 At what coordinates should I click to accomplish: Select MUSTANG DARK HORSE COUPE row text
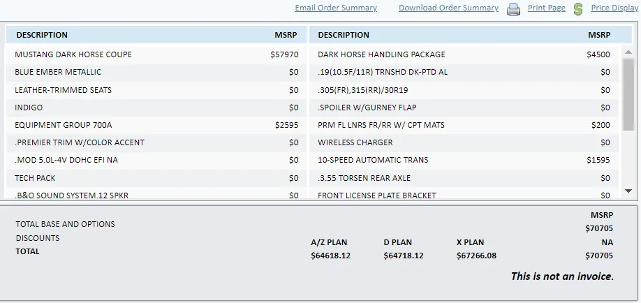click(x=73, y=54)
